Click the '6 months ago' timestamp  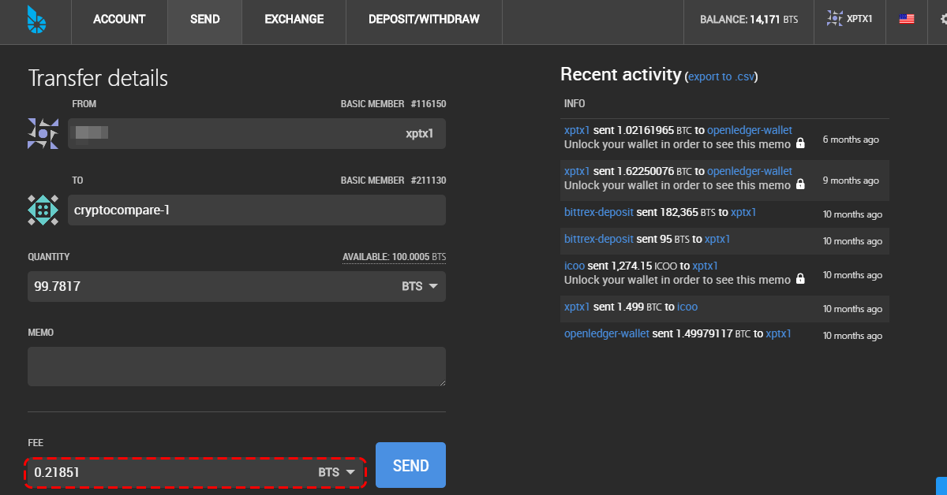tap(851, 140)
